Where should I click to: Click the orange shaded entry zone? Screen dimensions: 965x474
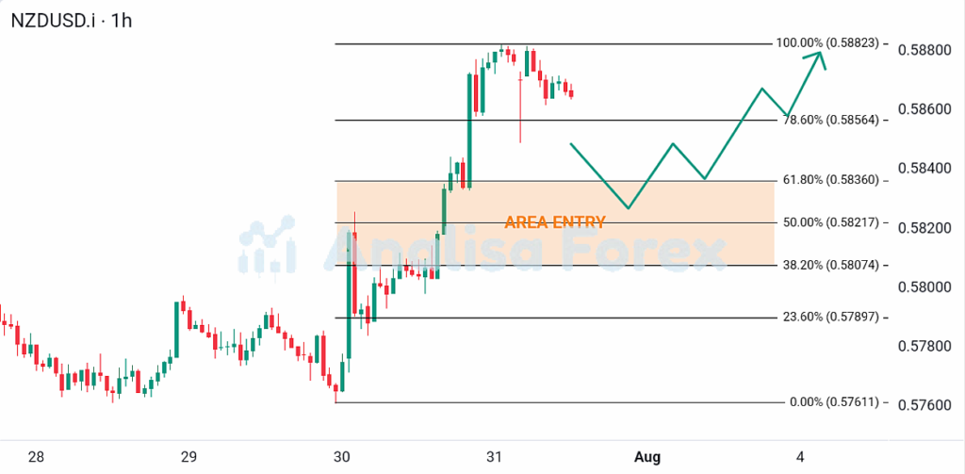(x=555, y=222)
